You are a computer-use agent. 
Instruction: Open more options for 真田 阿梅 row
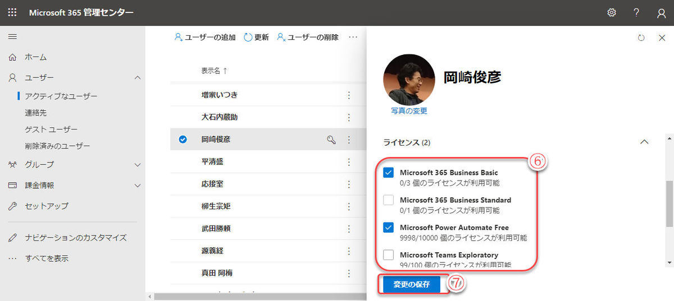pyautogui.click(x=349, y=273)
